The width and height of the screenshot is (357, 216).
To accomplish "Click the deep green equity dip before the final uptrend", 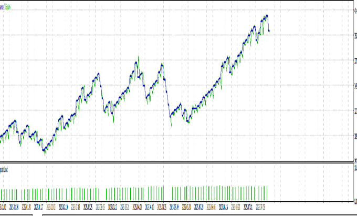I will click(x=171, y=124).
